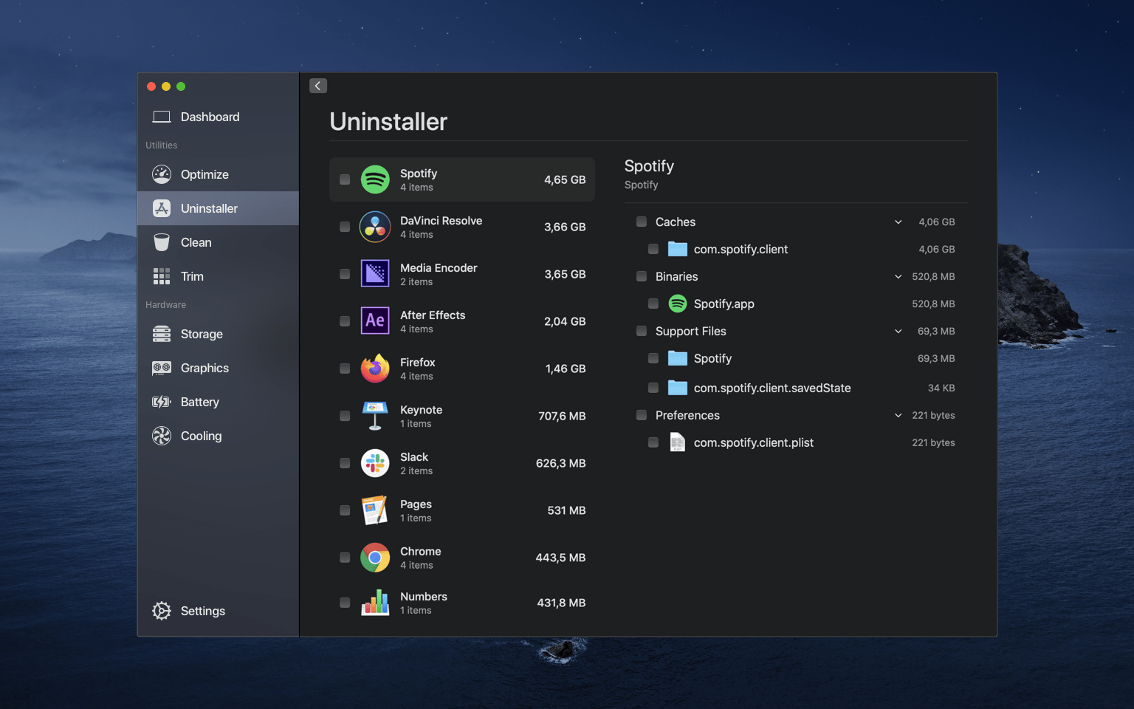
Task: Select com.spotify.client.plist file entry
Action: tap(753, 442)
